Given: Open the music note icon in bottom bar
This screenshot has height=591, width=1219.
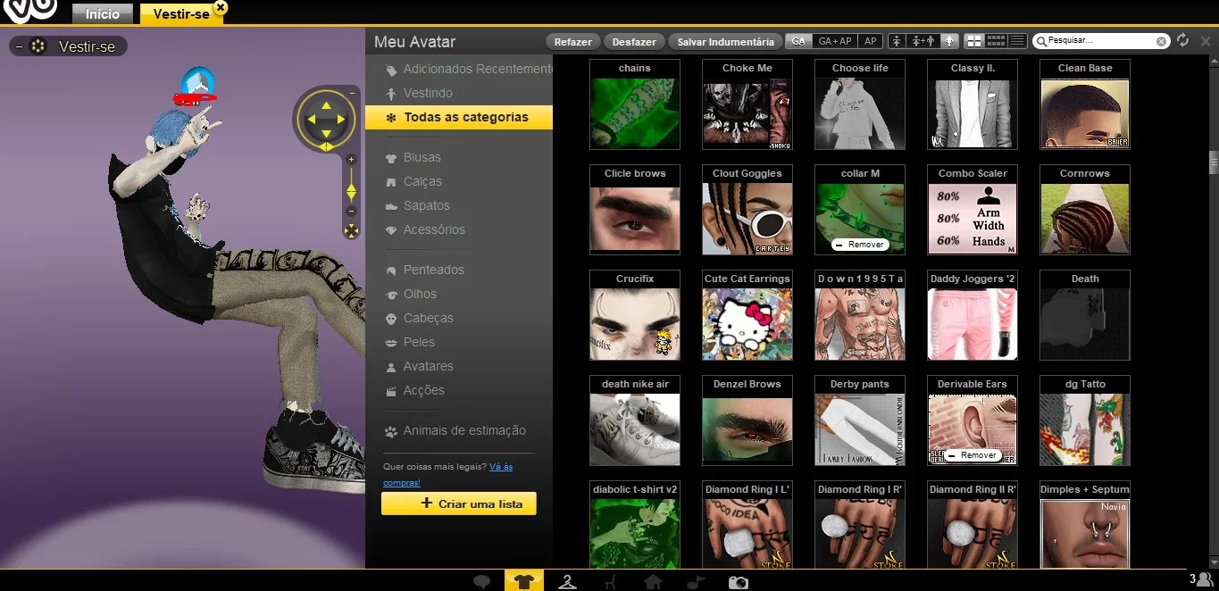Looking at the screenshot, I should 696,582.
